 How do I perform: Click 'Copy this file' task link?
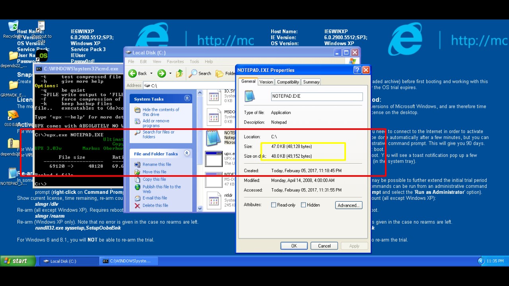(154, 180)
